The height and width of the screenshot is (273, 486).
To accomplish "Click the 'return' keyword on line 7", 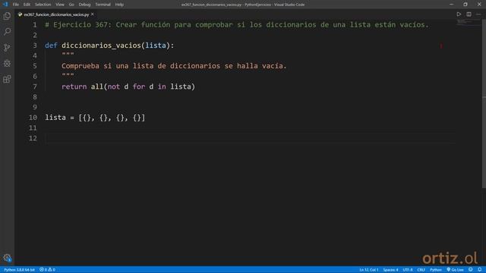I will (x=74, y=86).
